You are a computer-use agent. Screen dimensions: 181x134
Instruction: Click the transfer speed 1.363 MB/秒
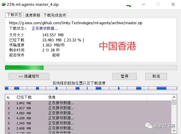[x=53, y=45]
